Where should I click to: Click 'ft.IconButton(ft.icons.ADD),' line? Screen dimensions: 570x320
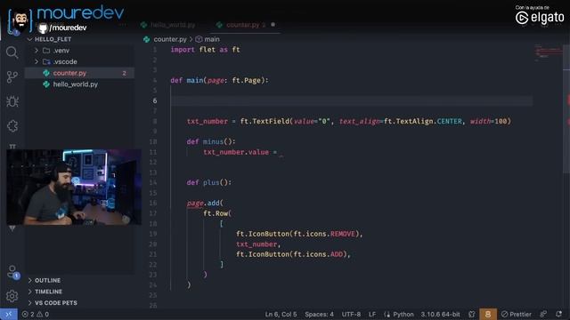(x=293, y=254)
